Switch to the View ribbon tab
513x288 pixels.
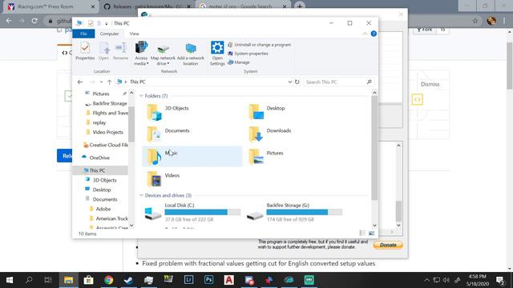134,34
